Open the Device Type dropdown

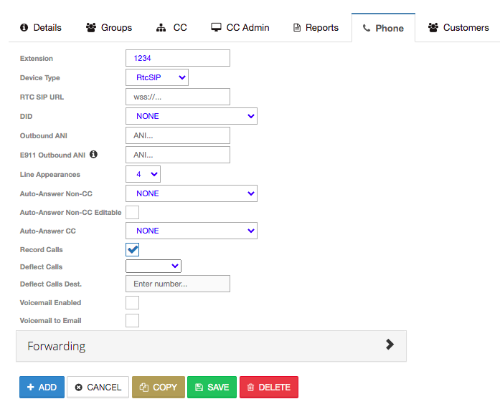click(x=157, y=77)
